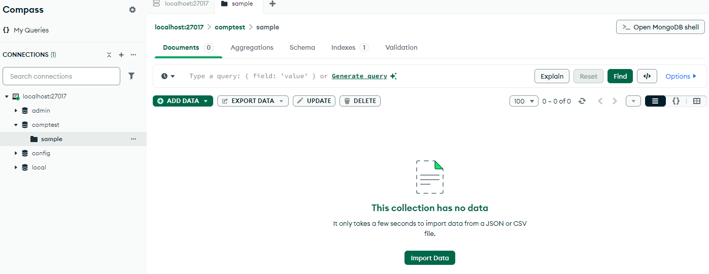Open the query code export button

[647, 76]
